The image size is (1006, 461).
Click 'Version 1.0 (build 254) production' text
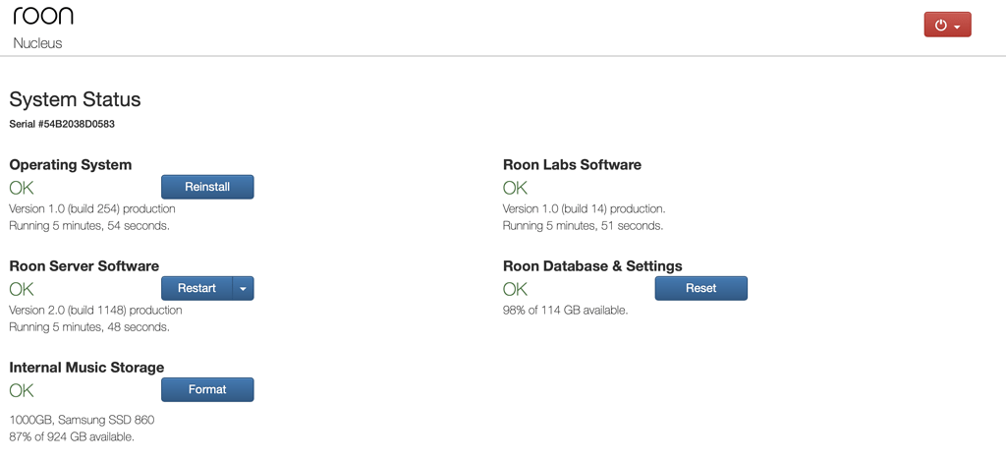tap(92, 208)
